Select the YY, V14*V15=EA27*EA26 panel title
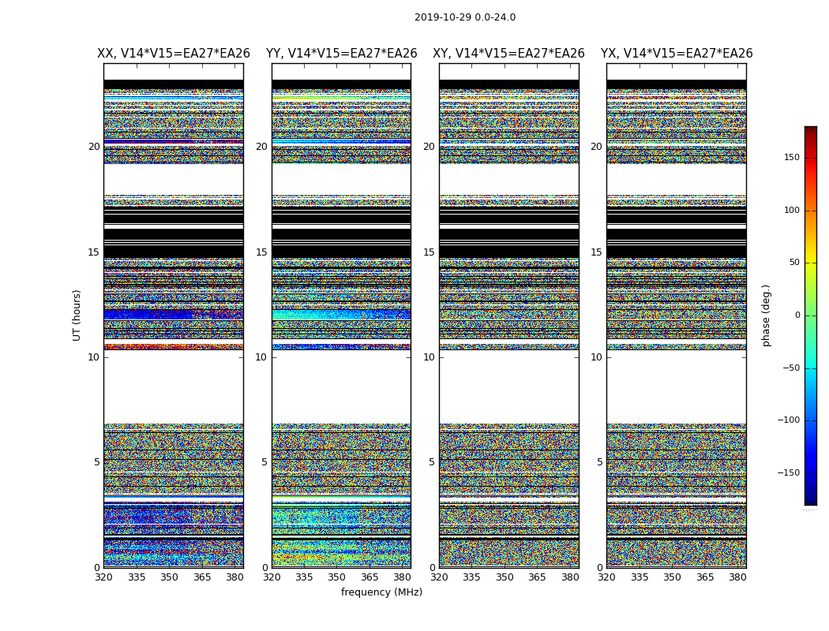Image resolution: width=829 pixels, height=631 pixels. [x=342, y=54]
